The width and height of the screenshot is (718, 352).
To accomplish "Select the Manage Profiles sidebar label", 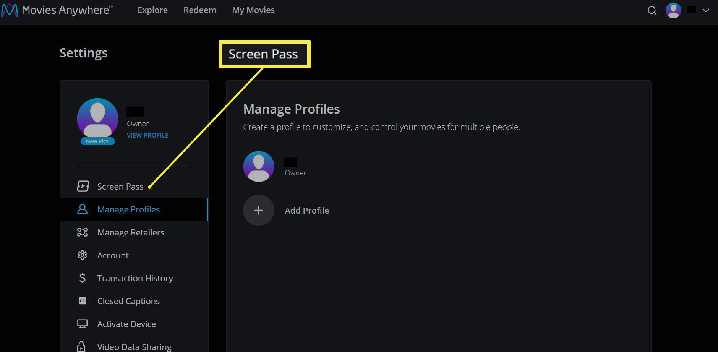I will [x=128, y=209].
